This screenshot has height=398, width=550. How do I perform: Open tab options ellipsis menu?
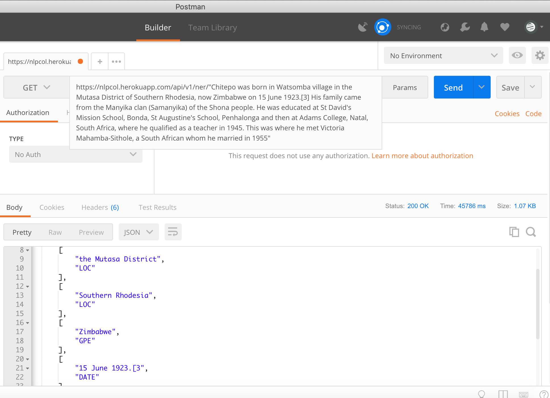click(116, 61)
